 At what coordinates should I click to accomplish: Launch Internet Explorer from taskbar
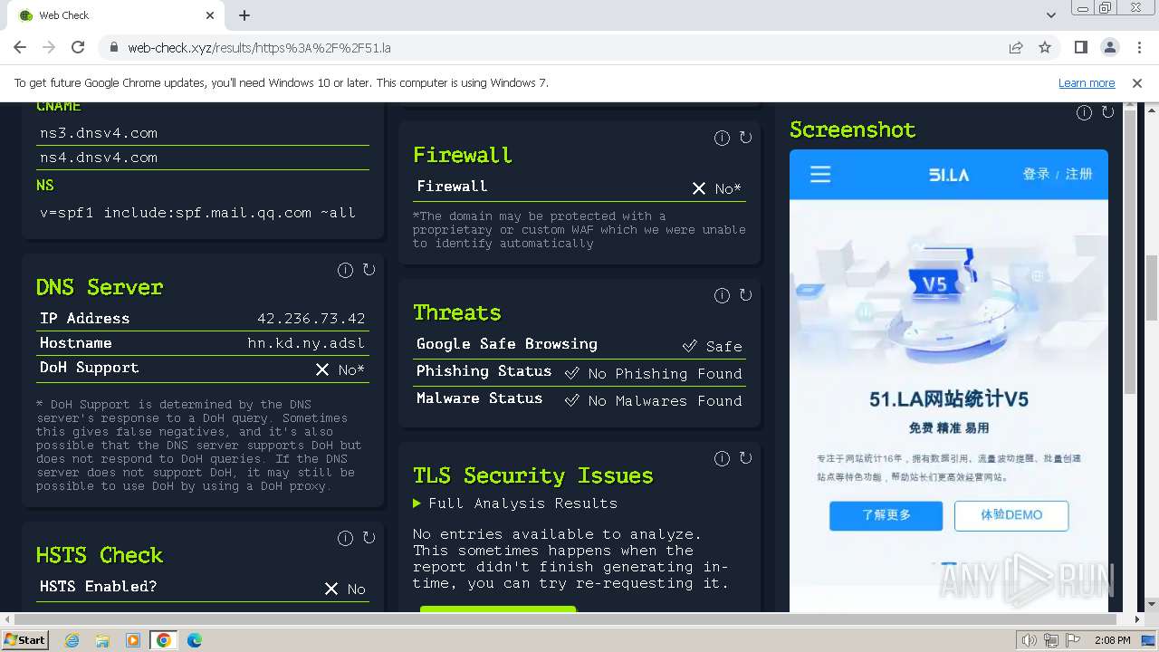click(x=72, y=640)
